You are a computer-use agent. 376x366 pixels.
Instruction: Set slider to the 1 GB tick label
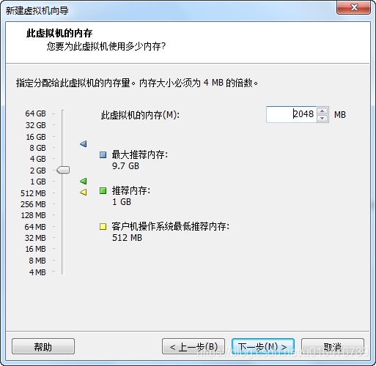tap(38, 182)
